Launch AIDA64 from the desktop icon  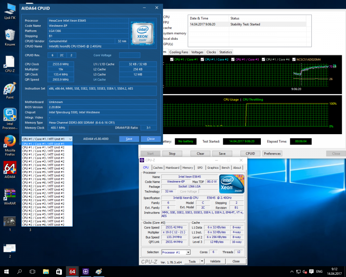(10, 168)
